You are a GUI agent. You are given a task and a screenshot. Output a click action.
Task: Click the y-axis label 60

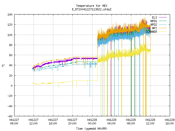pos(11,55)
